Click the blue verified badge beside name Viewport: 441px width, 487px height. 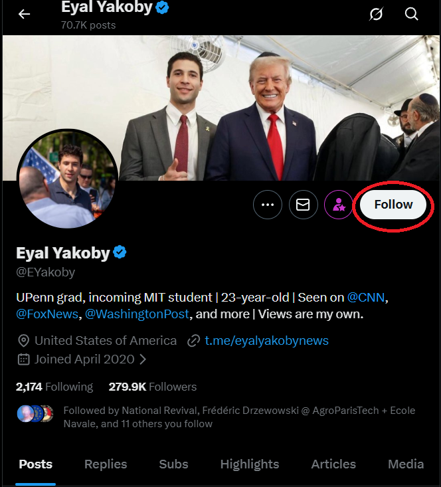coord(120,252)
